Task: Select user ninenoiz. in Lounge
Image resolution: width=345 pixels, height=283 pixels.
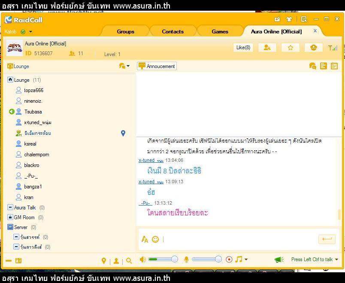Action: pos(33,101)
